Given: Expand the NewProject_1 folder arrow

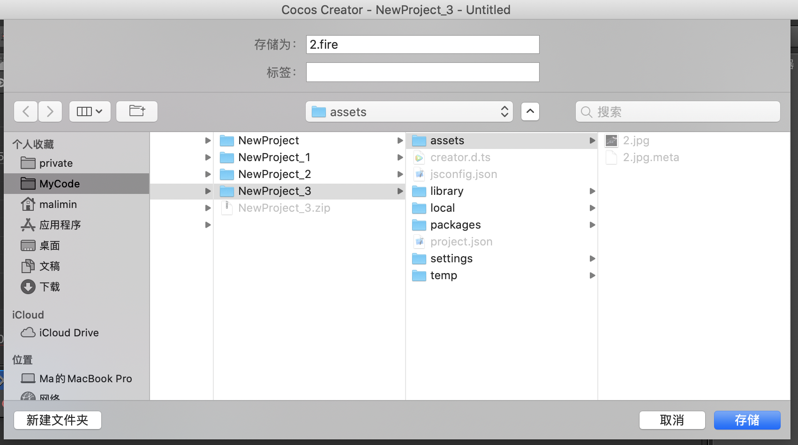Looking at the screenshot, I should click(400, 157).
